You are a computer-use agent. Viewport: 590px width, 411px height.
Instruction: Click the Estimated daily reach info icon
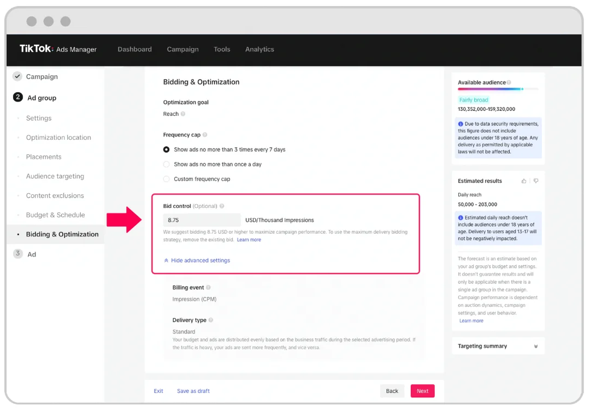click(x=461, y=218)
